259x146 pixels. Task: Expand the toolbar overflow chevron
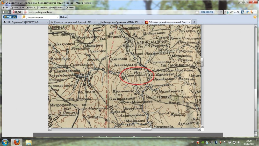(255, 12)
